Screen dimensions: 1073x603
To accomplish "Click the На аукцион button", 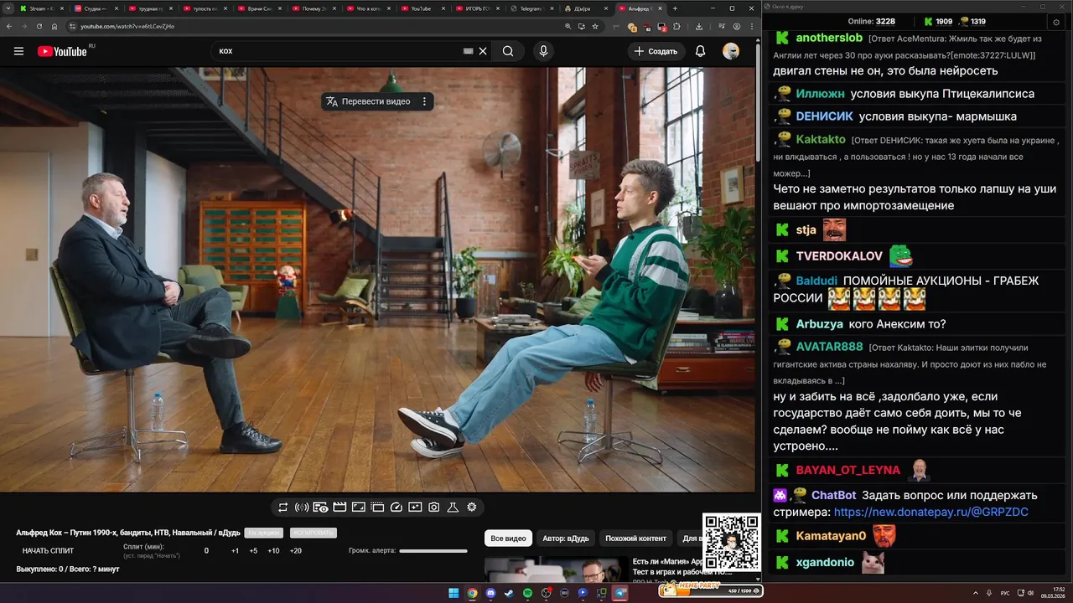I will click(263, 533).
